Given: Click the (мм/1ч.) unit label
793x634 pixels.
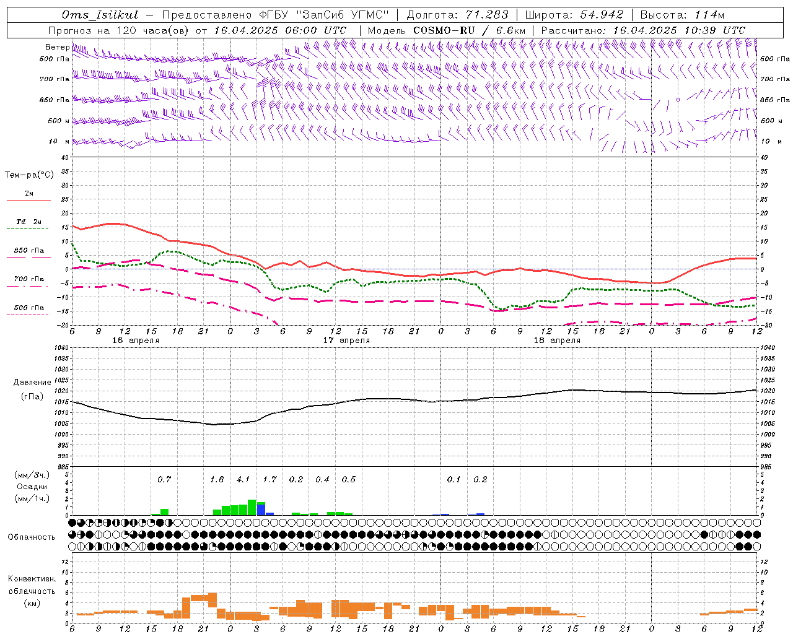Looking at the screenshot, I should [32, 498].
